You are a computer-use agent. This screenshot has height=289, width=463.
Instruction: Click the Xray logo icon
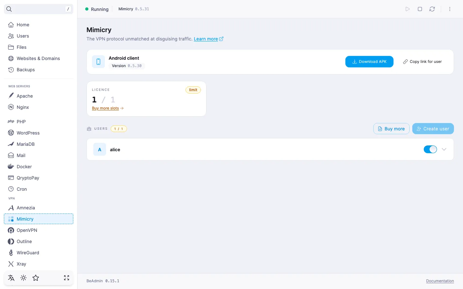click(11, 264)
